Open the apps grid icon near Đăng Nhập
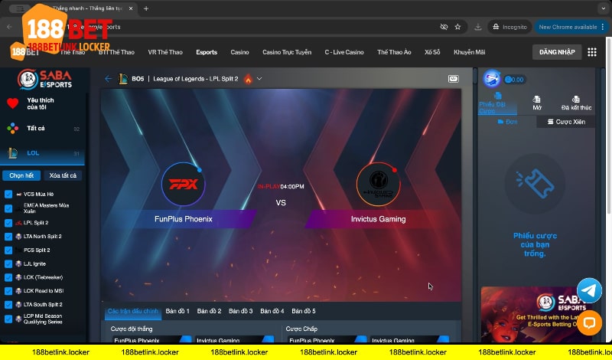Viewport: 612px width, 360px height. (x=592, y=52)
